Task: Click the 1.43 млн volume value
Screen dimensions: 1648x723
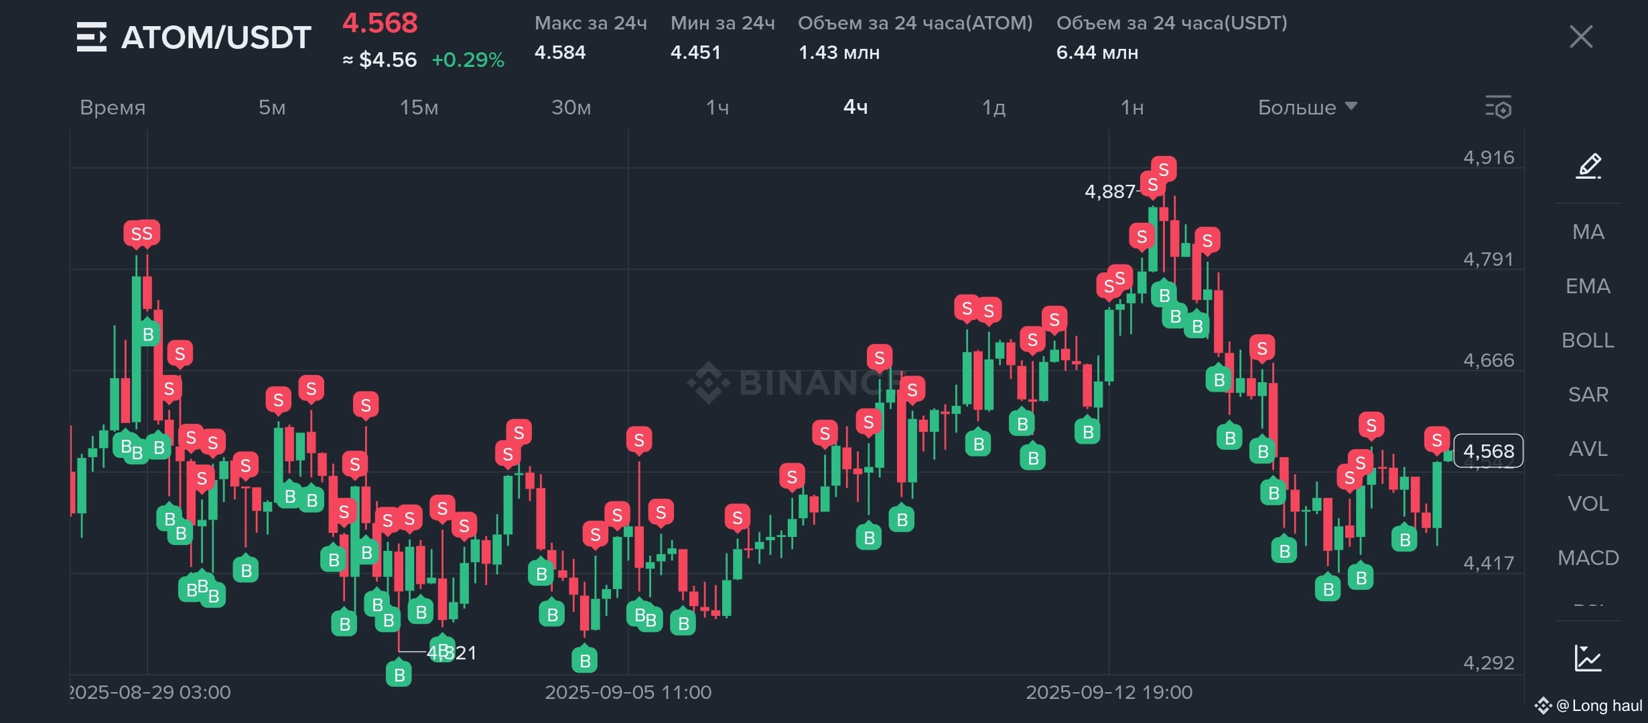Action: pos(839,52)
